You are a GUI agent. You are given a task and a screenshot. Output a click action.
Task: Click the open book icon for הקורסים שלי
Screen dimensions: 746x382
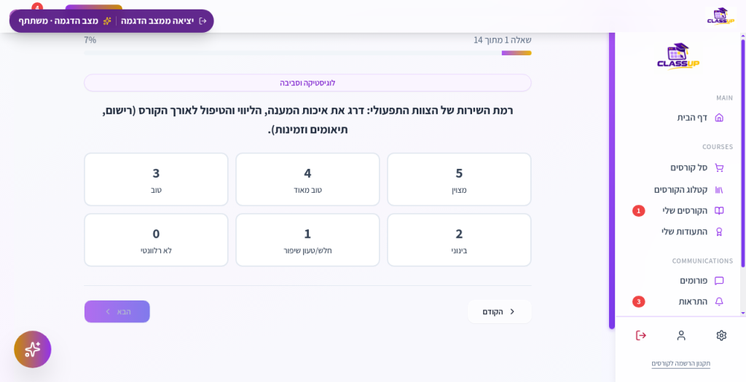pyautogui.click(x=719, y=210)
